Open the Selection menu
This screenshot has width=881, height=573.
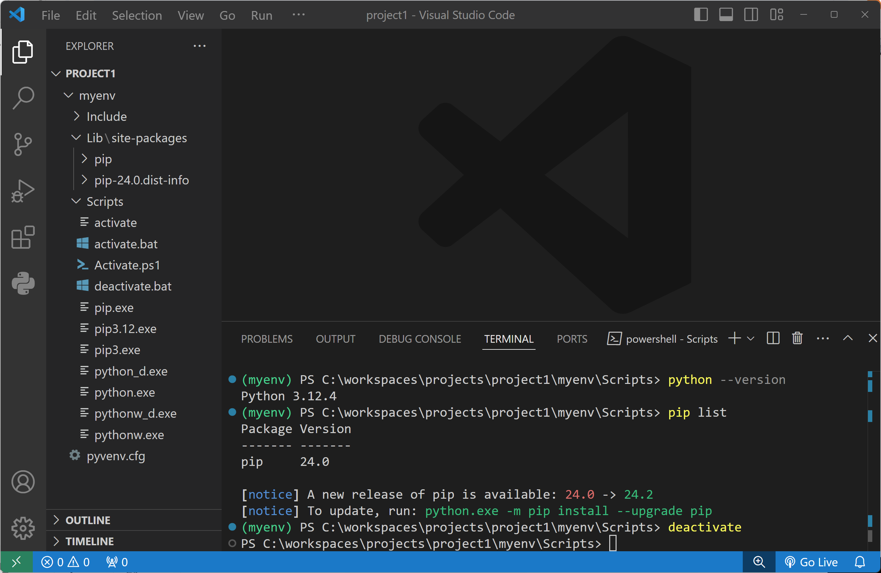click(137, 15)
